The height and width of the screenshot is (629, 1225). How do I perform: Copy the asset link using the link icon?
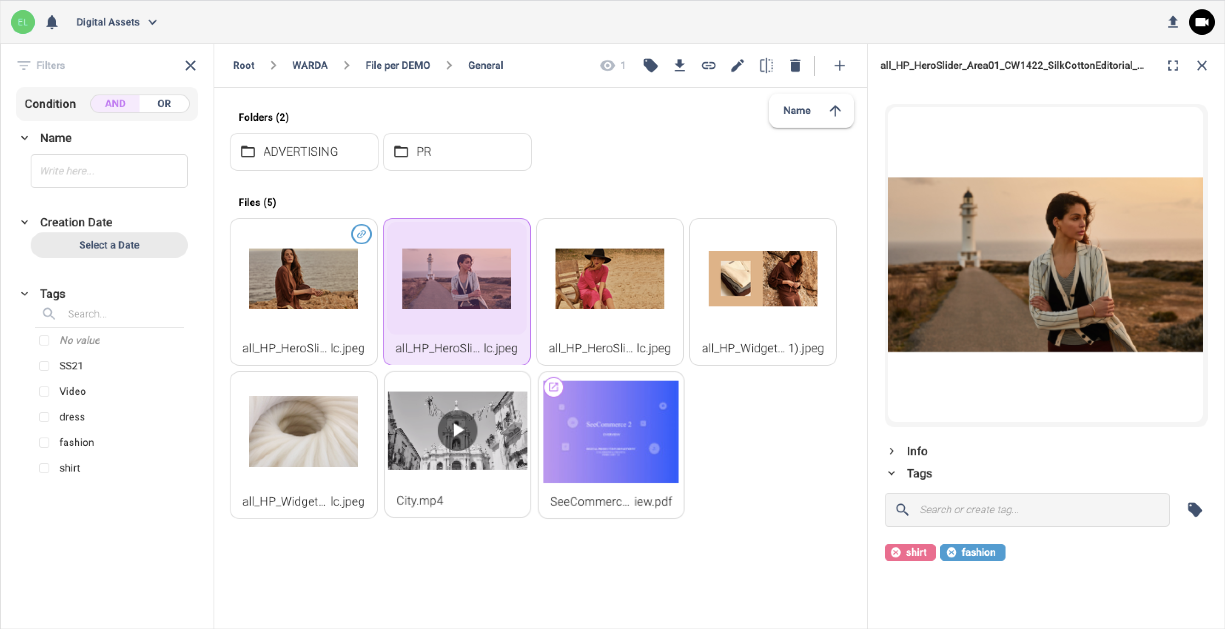click(x=708, y=66)
